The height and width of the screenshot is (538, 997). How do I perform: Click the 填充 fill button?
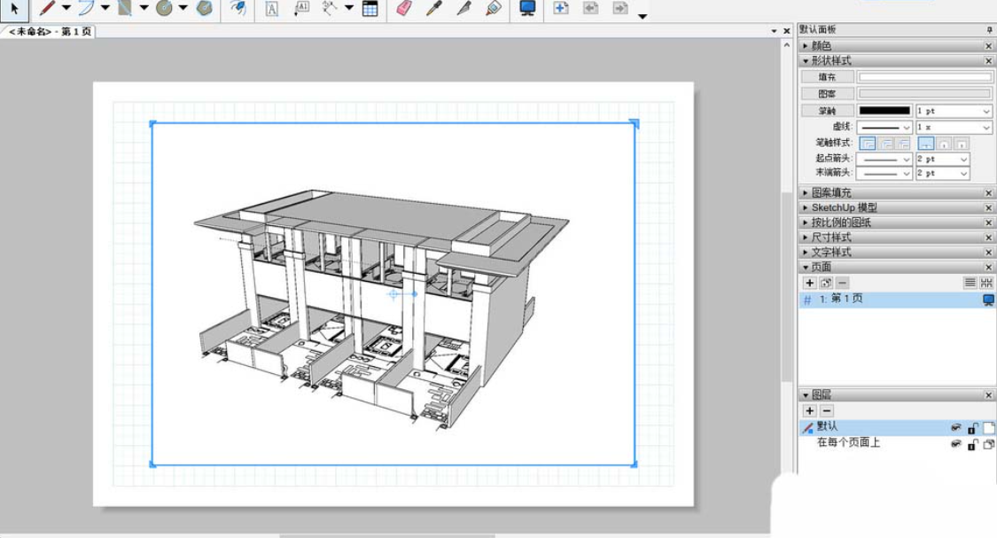pos(827,77)
